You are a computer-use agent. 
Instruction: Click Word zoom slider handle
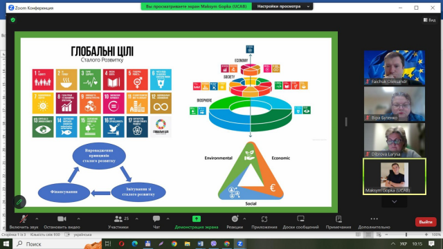pyautogui.click(x=406, y=234)
